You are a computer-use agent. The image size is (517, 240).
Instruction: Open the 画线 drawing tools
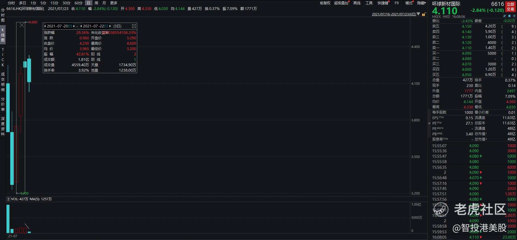tap(357, 3)
